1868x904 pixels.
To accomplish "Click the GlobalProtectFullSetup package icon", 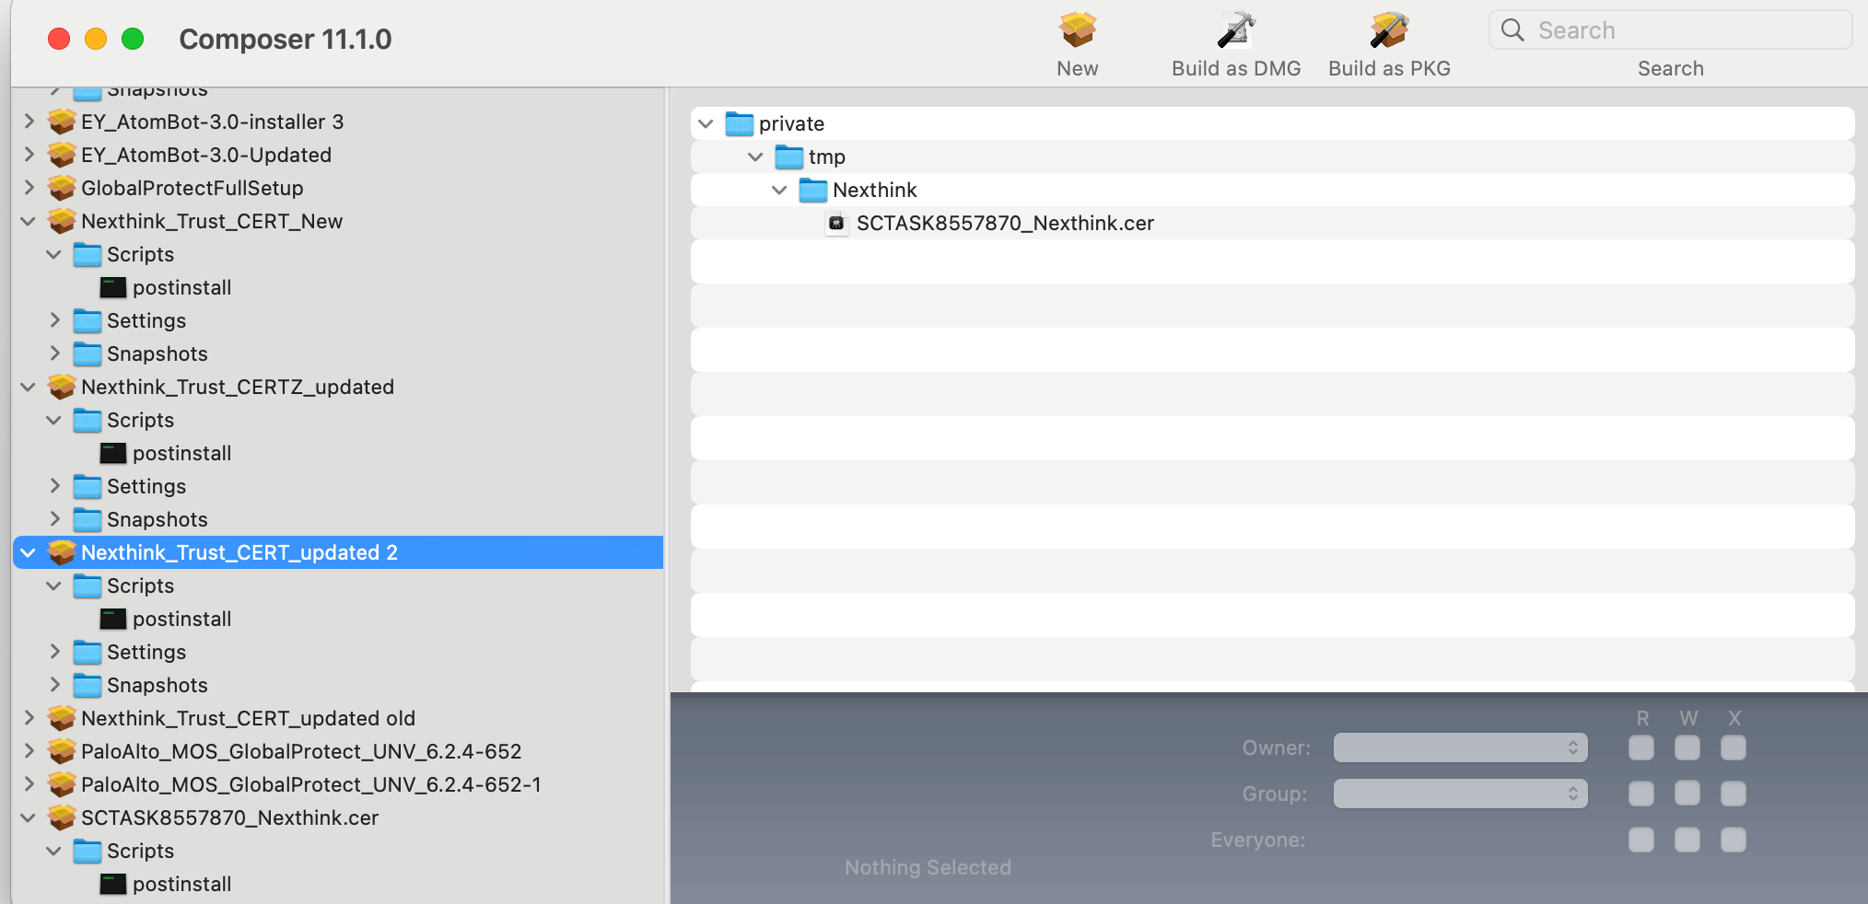I will (x=62, y=188).
